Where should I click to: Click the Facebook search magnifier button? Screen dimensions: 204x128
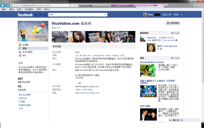click(x=105, y=15)
